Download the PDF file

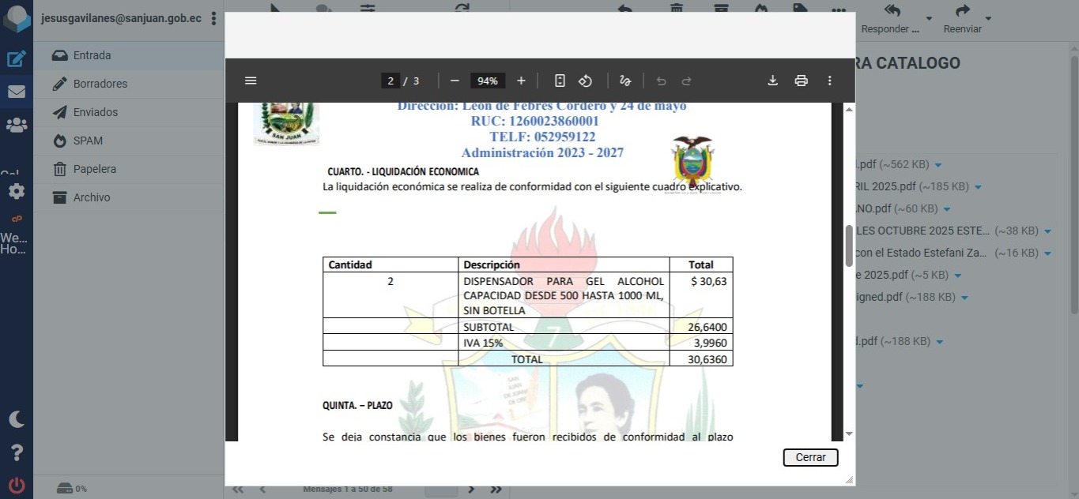(773, 81)
